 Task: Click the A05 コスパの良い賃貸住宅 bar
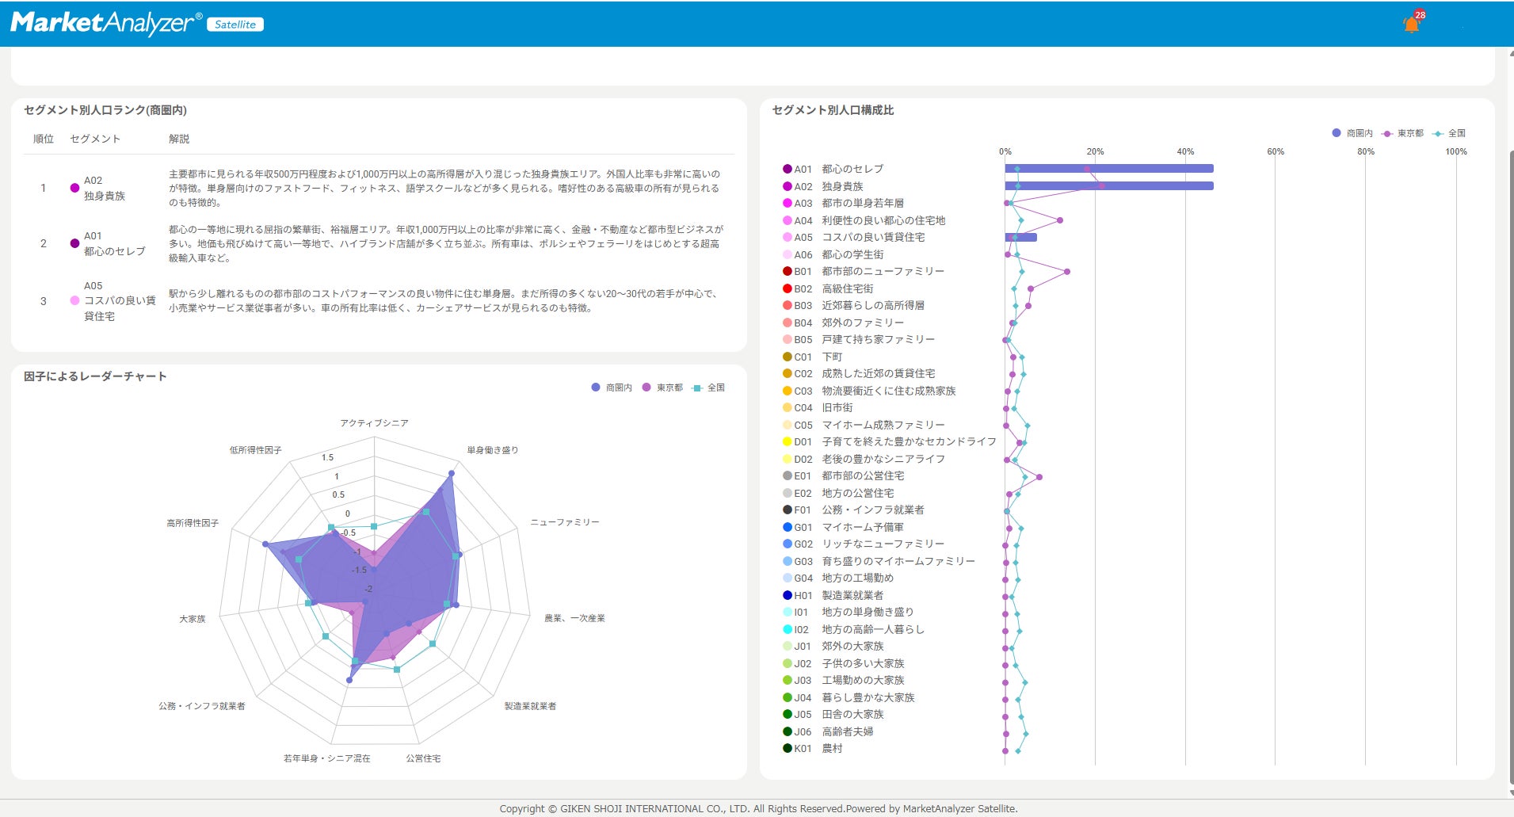coord(1020,237)
